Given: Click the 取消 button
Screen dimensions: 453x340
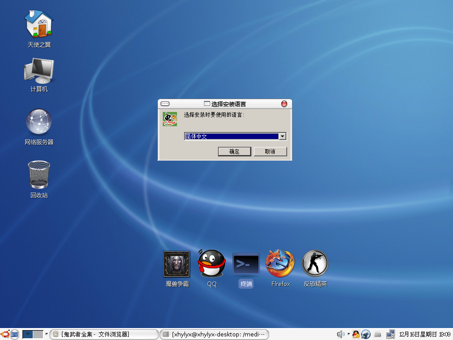Looking at the screenshot, I should 270,151.
